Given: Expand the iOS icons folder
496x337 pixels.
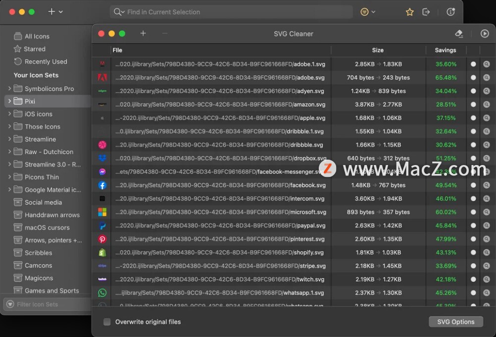Looking at the screenshot, I should (x=9, y=114).
